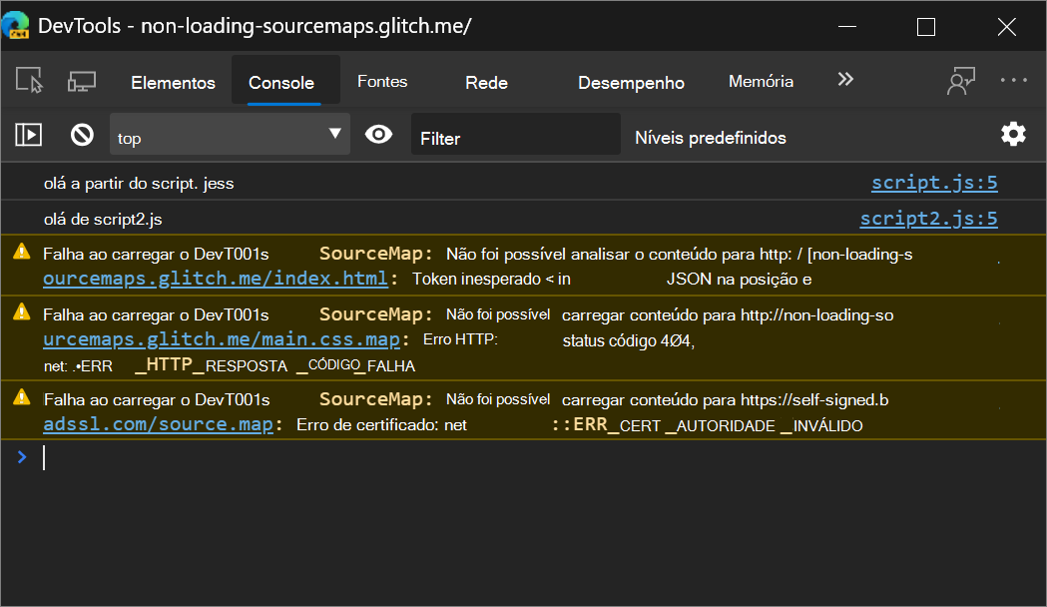1047x607 pixels.
Task: Open the Desempenho tab
Action: click(631, 83)
